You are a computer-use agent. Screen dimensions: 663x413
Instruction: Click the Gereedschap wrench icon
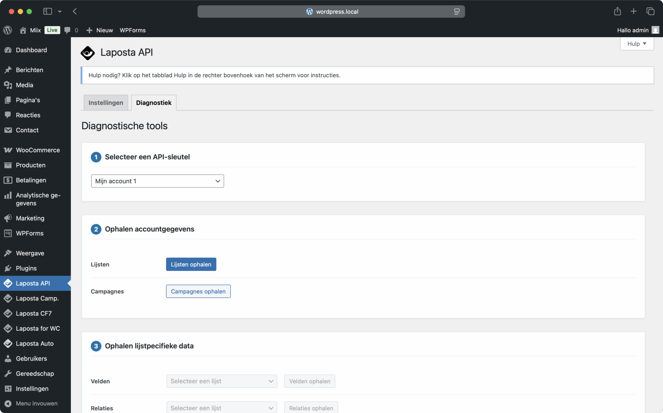[x=8, y=374]
